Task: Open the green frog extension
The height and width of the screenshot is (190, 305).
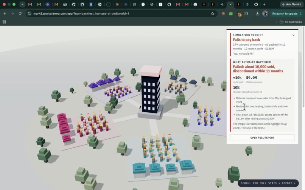Action: [231, 14]
